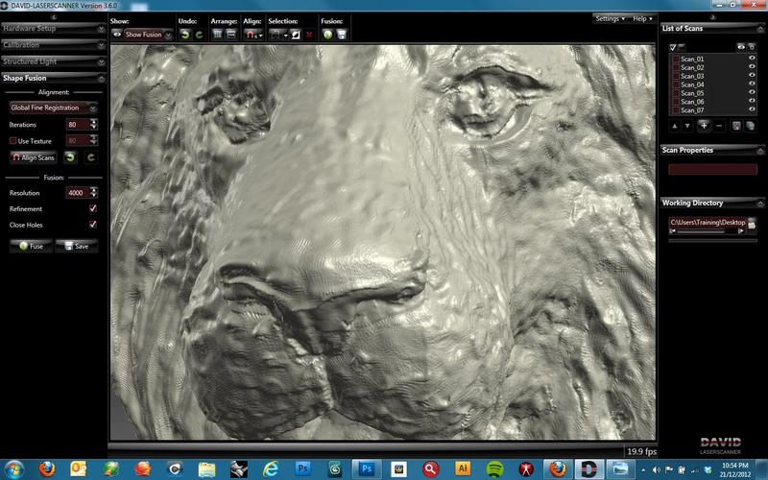768x480 pixels.
Task: Click the plus icon to add a scan
Action: point(704,126)
